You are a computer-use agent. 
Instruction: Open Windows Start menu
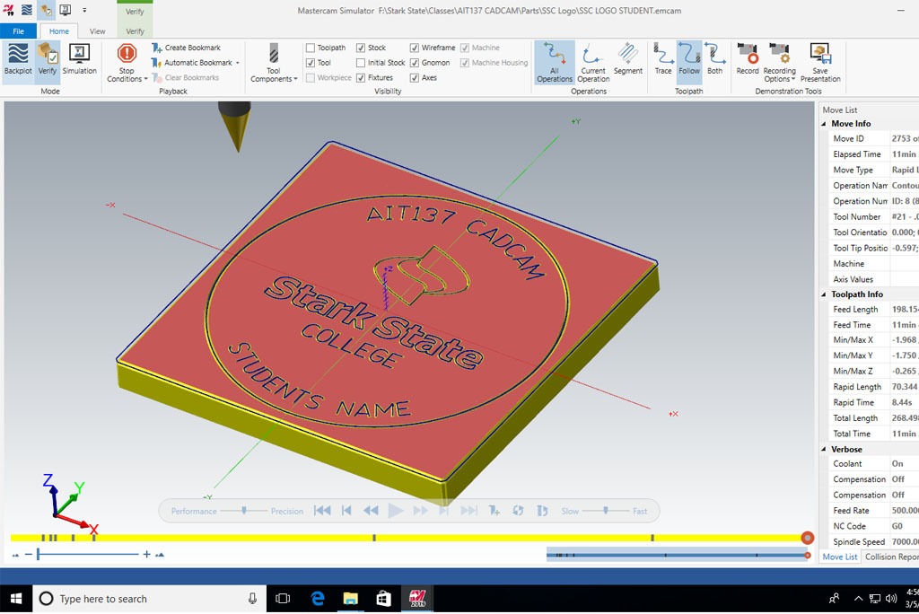pos(16,599)
